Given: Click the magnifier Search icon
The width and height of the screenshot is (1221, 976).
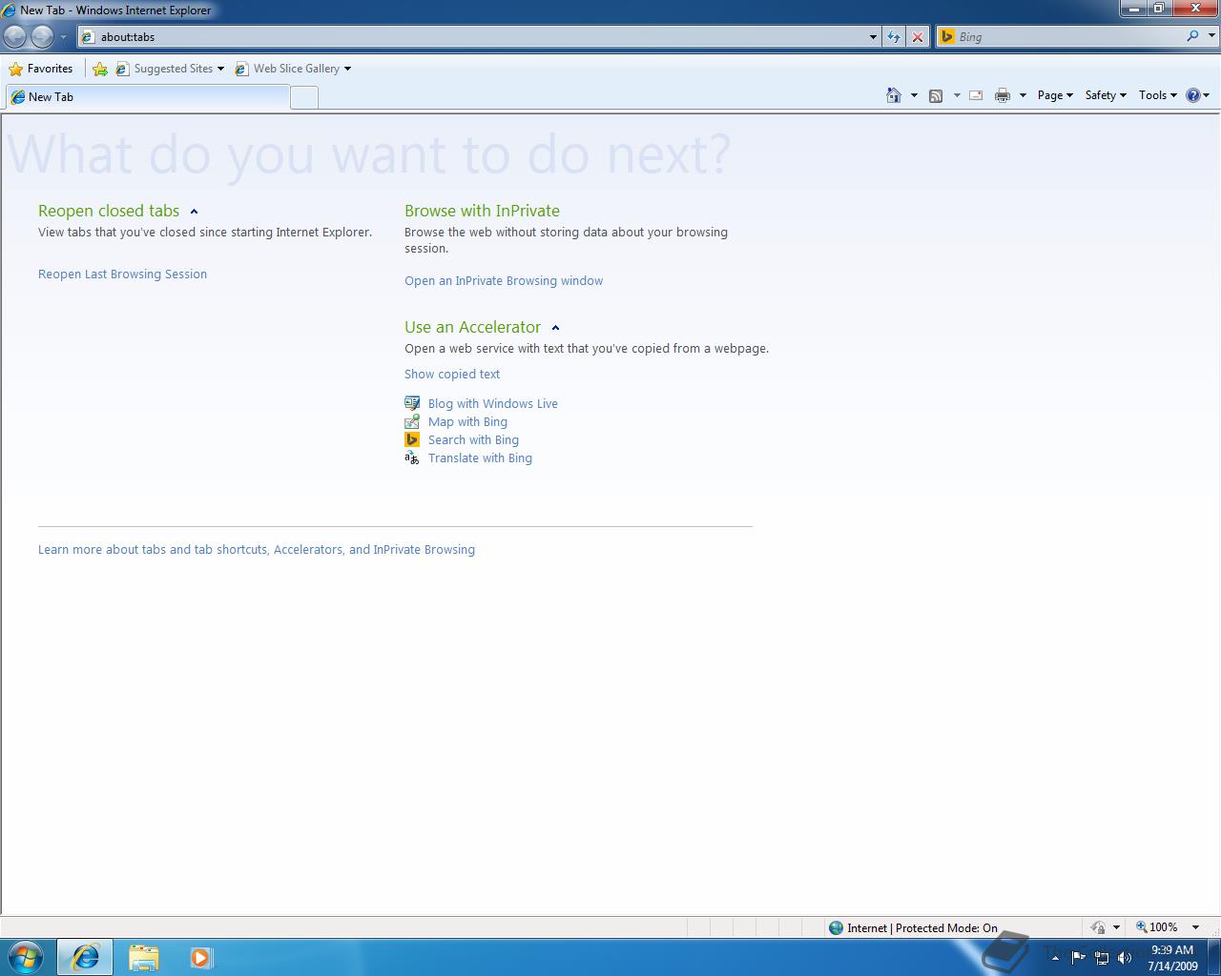Looking at the screenshot, I should point(1192,36).
